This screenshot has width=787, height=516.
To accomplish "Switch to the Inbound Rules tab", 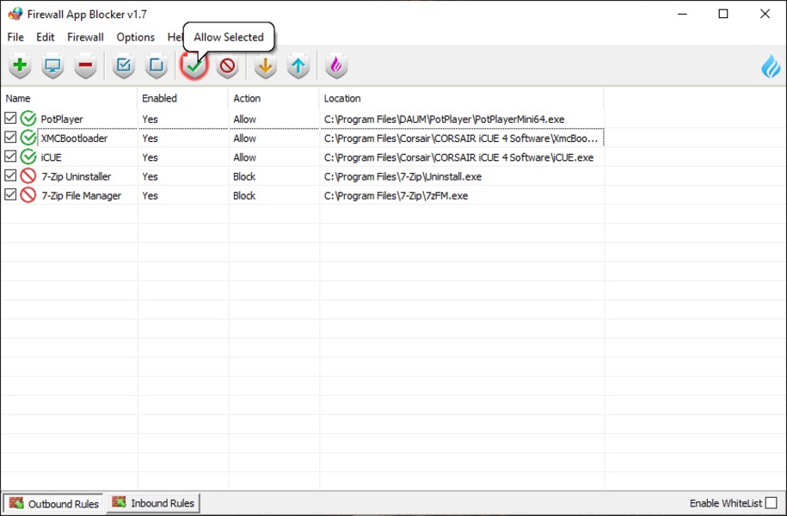I will click(x=153, y=503).
